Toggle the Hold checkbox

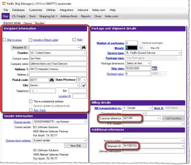pyautogui.click(x=74, y=40)
